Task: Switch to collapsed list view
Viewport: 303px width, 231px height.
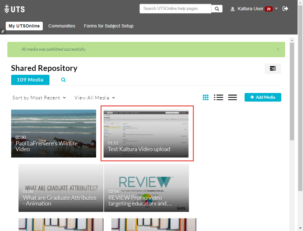Action: pyautogui.click(x=232, y=97)
